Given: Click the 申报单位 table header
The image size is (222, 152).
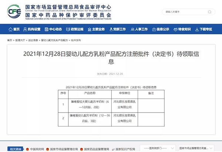Looking at the screenshot, I should 125,93.
